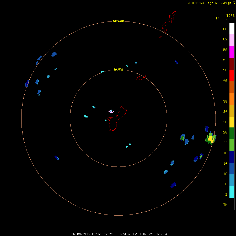Viewport: 236px width, 236px height.
Task: Click the legend value 2
Action: 226,195
